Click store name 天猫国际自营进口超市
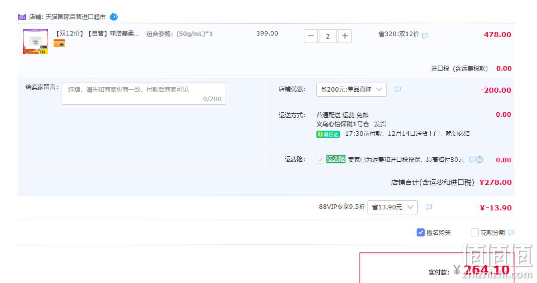This screenshot has height=283, width=537. (x=76, y=17)
